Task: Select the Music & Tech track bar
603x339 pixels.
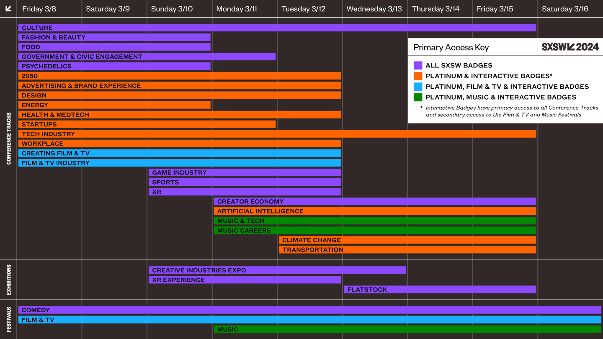Action: click(x=375, y=221)
